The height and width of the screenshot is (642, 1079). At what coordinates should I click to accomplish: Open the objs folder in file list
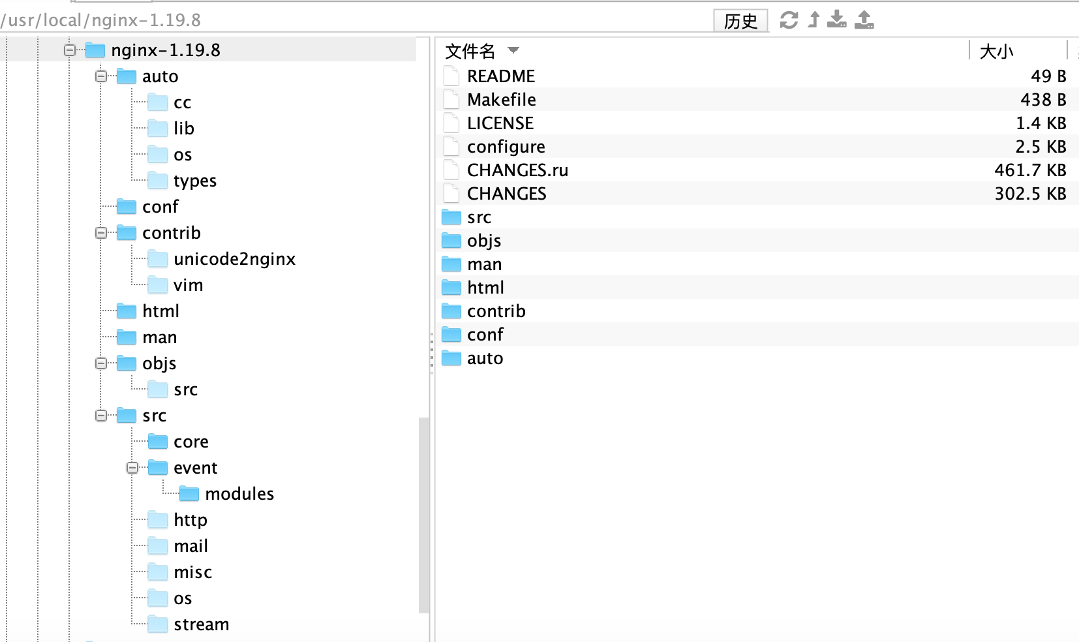coord(471,240)
